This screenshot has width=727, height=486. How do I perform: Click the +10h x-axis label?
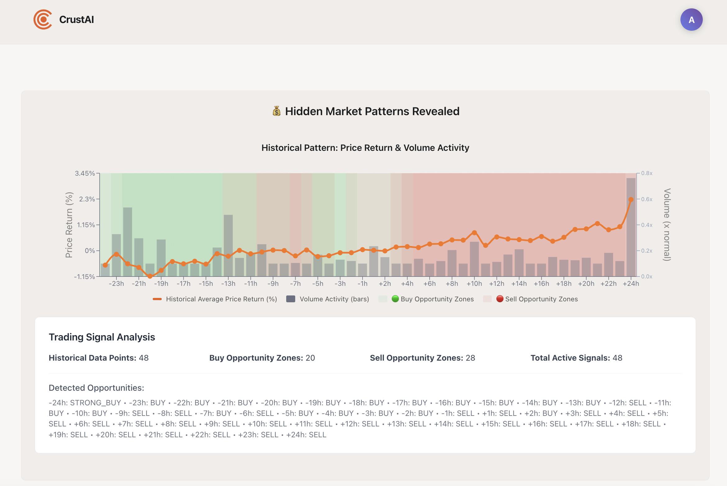(x=474, y=284)
